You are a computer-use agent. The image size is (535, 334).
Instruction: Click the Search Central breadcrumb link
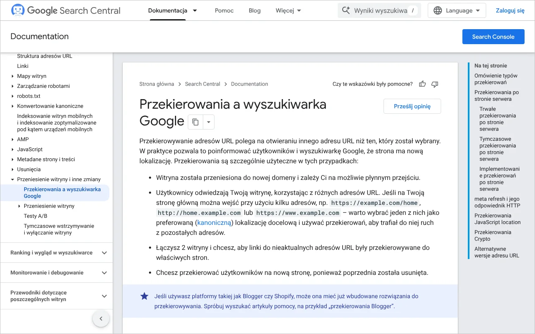point(202,84)
